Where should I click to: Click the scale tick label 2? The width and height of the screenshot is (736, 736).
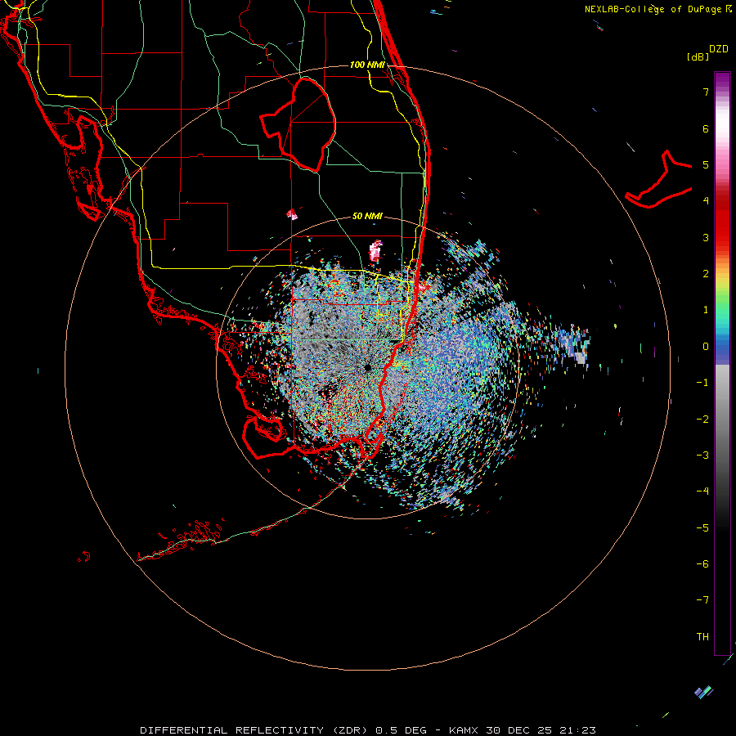point(706,274)
